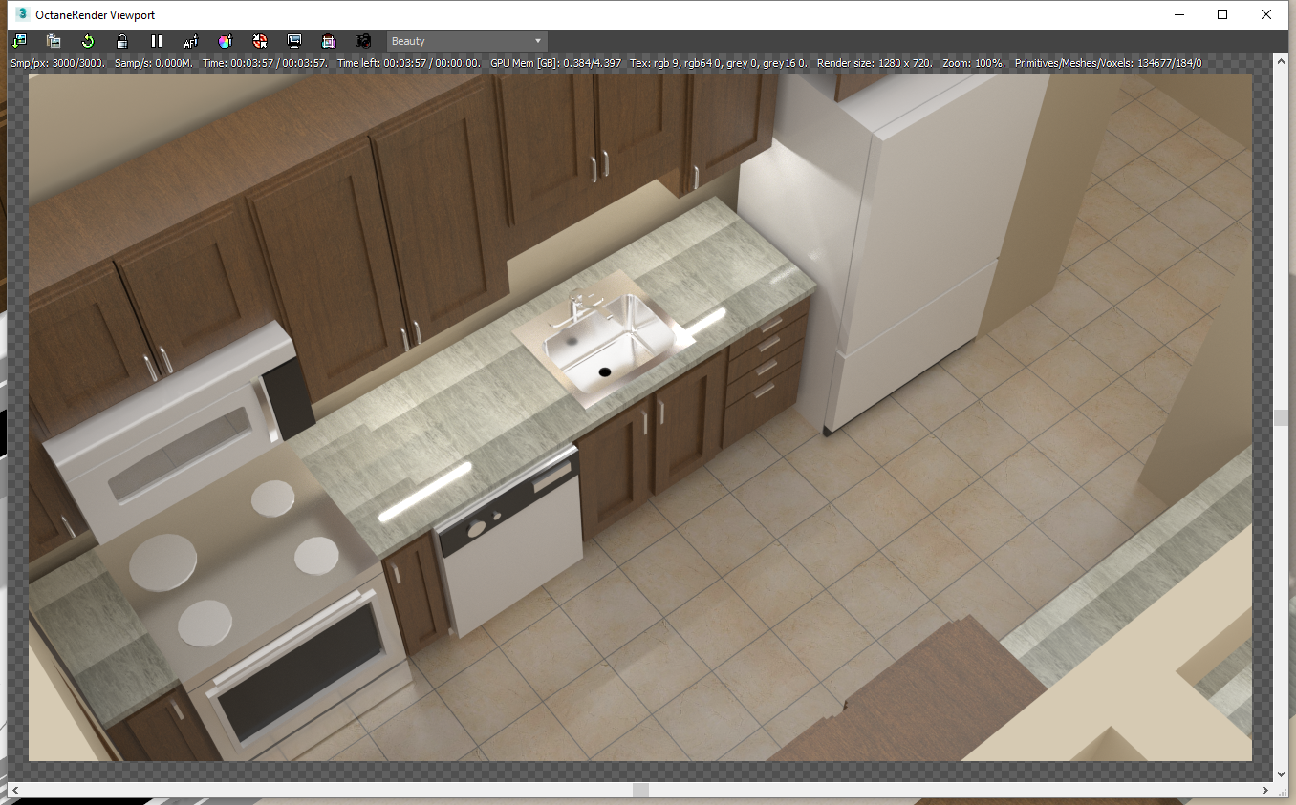Click the "Zoom: 100%." status text
This screenshot has width=1296, height=805.
coord(974,63)
